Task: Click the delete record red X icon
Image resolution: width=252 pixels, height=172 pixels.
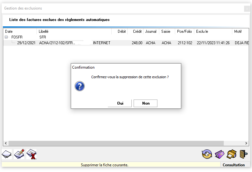Action: pyautogui.click(x=31, y=155)
